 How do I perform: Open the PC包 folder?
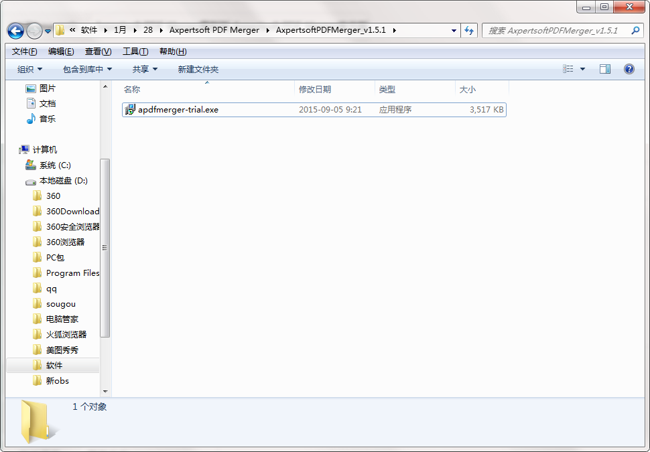(x=48, y=257)
